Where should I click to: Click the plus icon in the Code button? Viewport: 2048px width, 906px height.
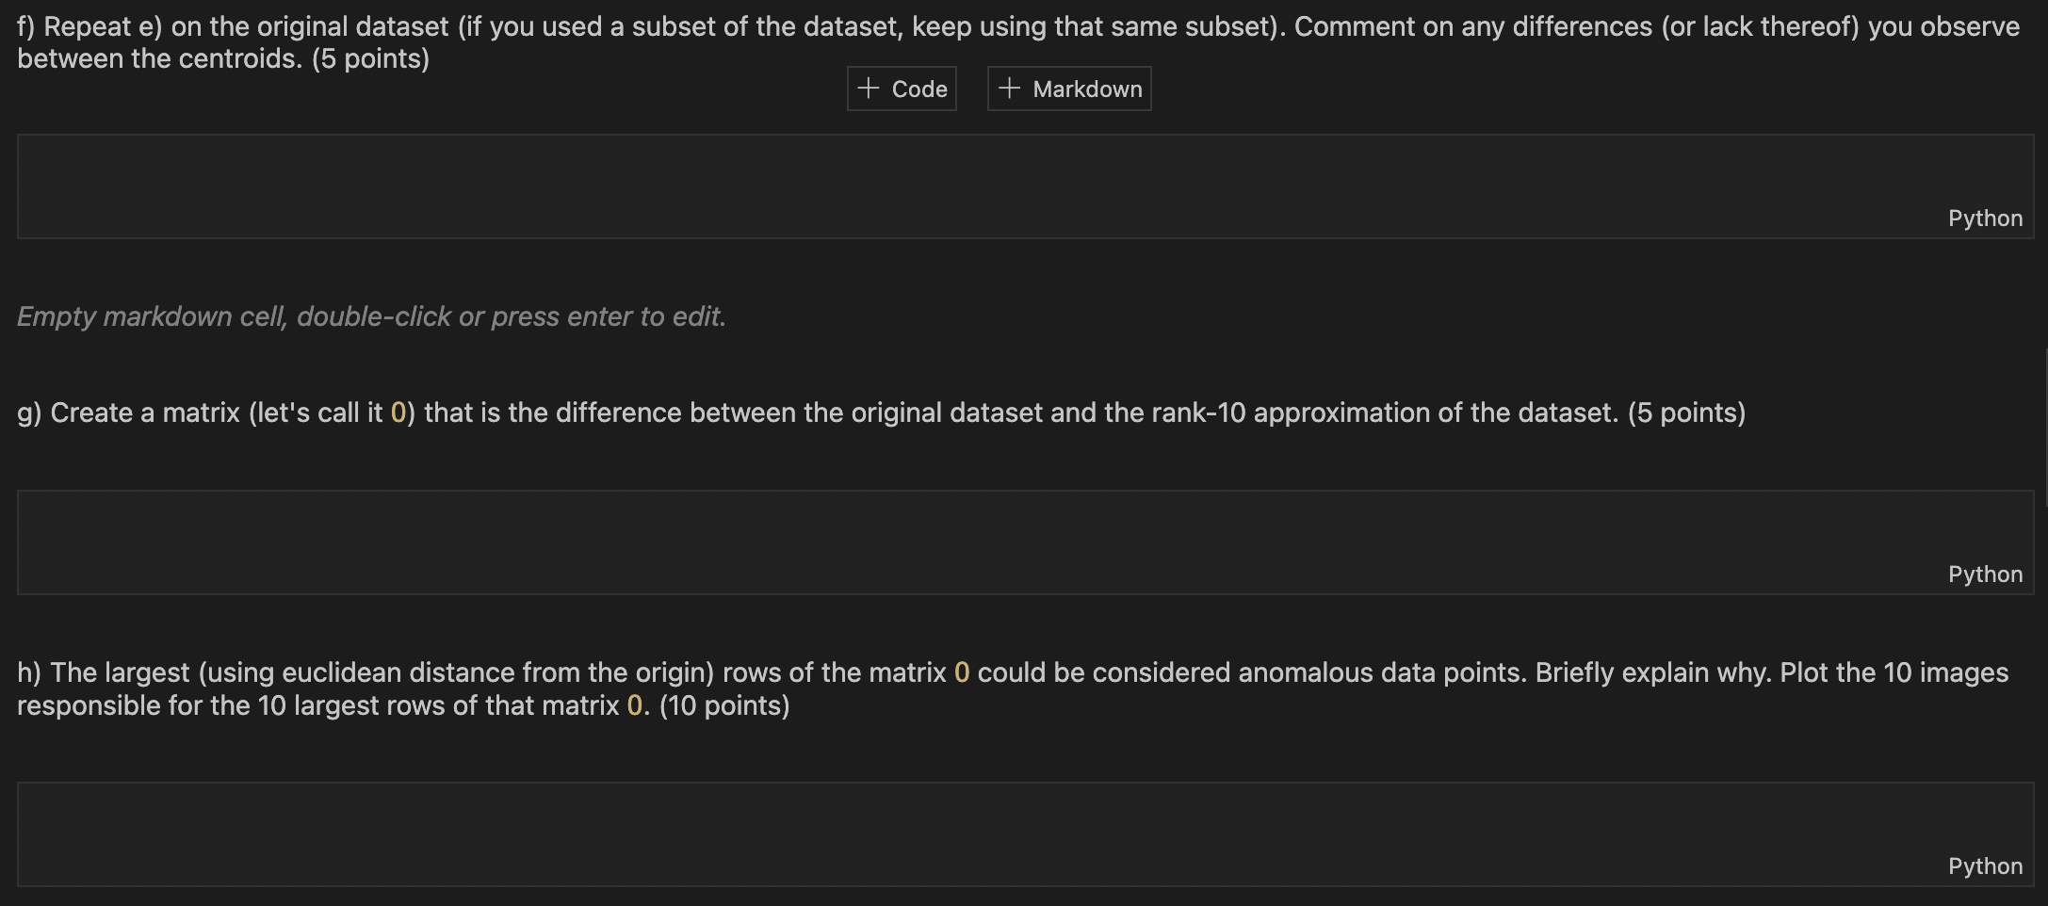click(869, 88)
